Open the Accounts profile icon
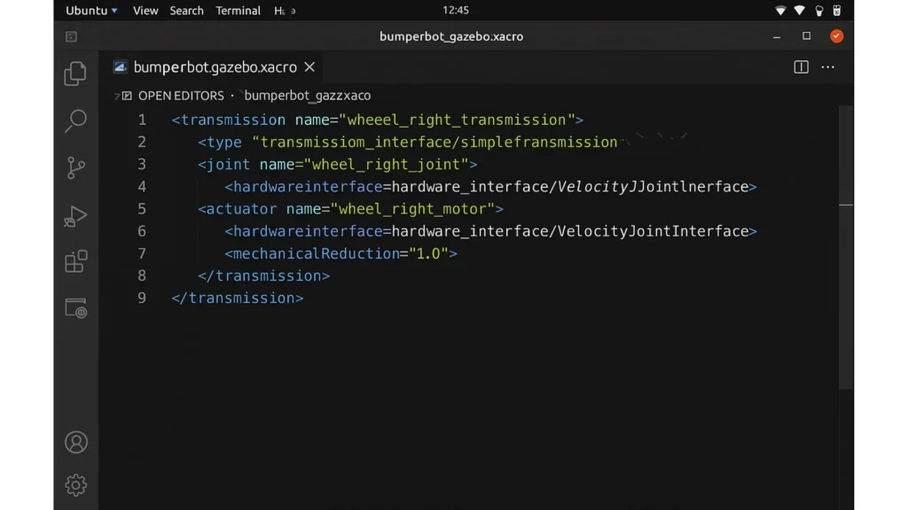The width and height of the screenshot is (908, 510). pyautogui.click(x=76, y=443)
